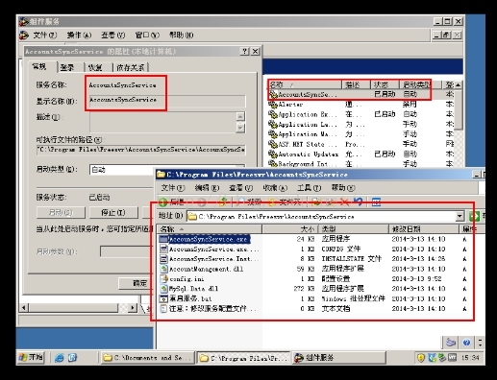Sort files by Type column header
The width and height of the screenshot is (497, 380).
pos(354,229)
